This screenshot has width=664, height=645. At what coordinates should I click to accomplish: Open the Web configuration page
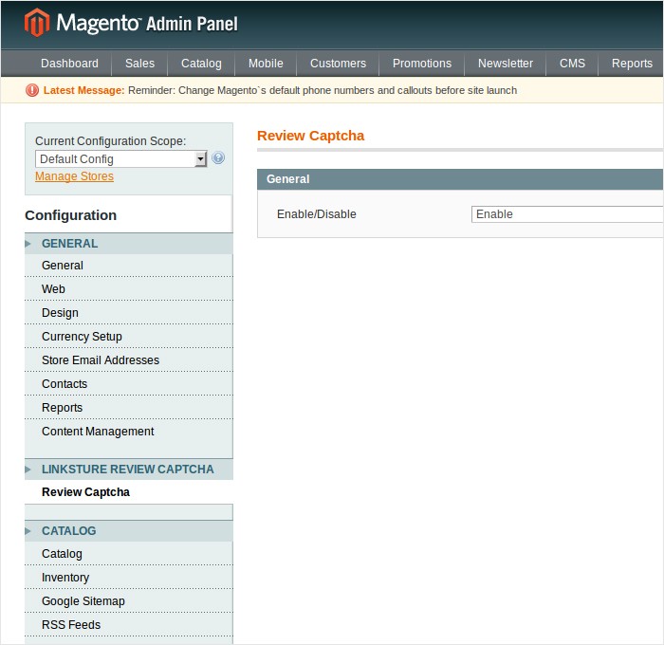tap(129, 289)
